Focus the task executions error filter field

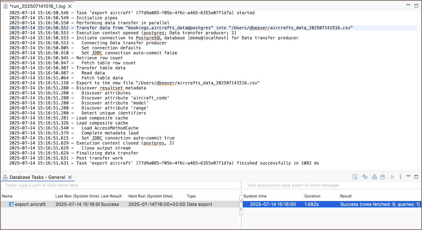(331, 185)
